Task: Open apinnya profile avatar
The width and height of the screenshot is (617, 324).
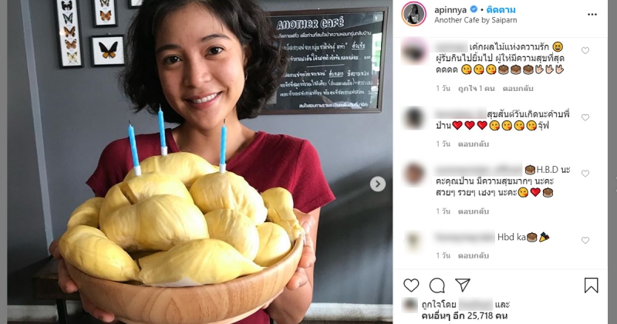Action: tap(413, 14)
